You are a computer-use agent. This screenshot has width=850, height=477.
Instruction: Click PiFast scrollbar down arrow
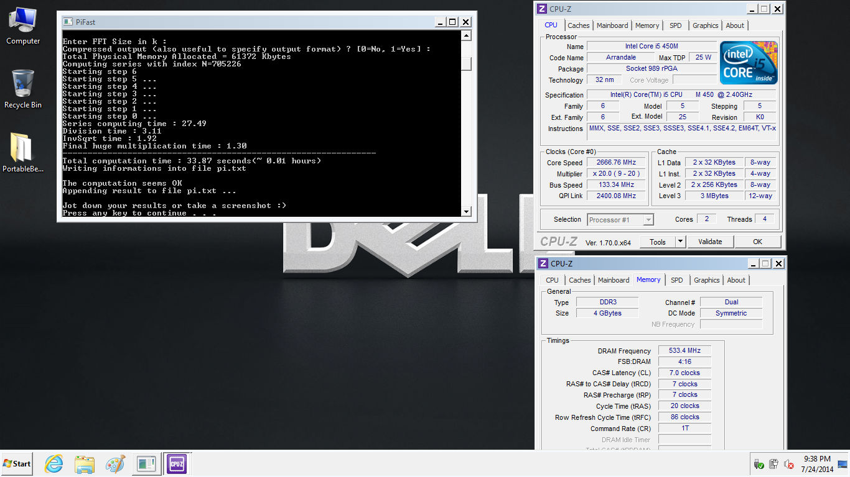(x=467, y=211)
